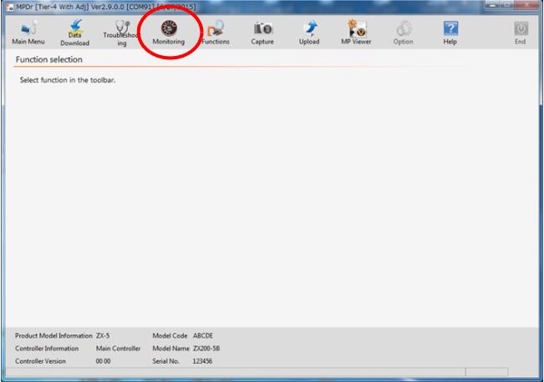Click the Capture camera icon

pyautogui.click(x=262, y=32)
